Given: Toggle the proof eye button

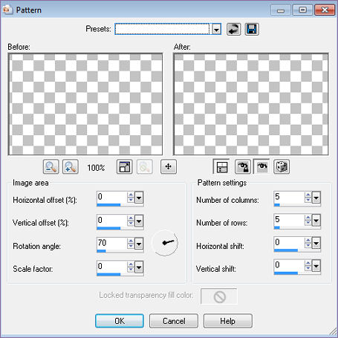Looking at the screenshot, I should (261, 166).
